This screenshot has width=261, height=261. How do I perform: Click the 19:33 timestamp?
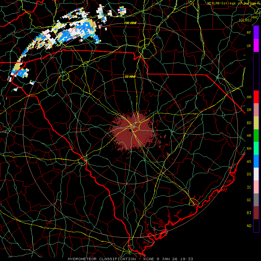click(187, 259)
